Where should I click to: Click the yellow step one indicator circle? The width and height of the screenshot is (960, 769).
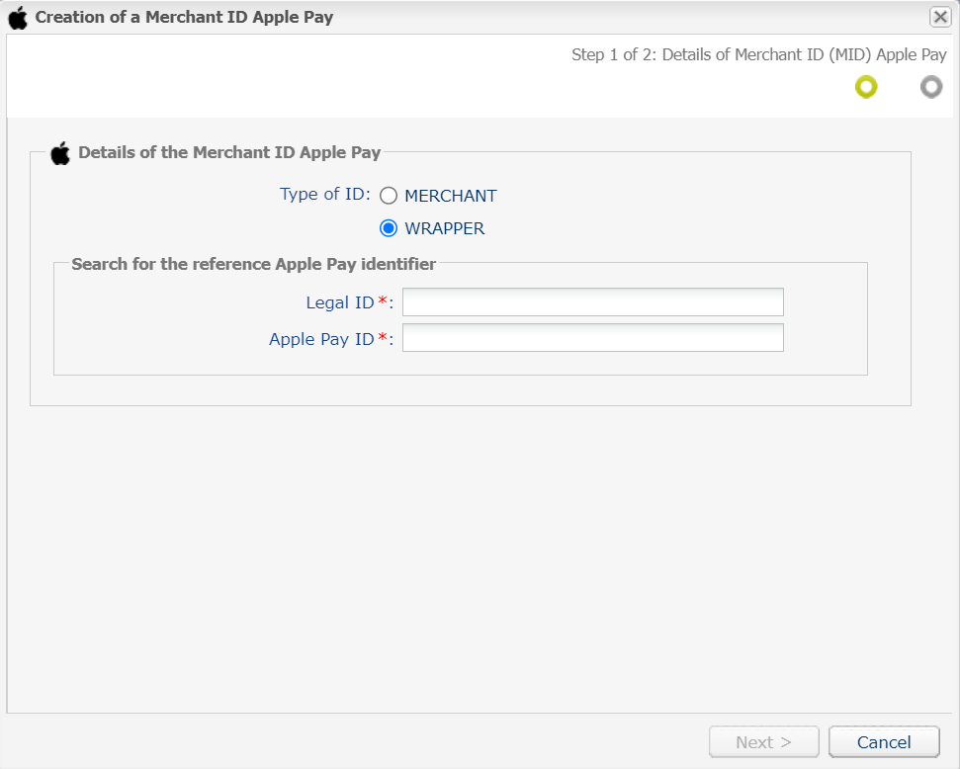pyautogui.click(x=866, y=87)
